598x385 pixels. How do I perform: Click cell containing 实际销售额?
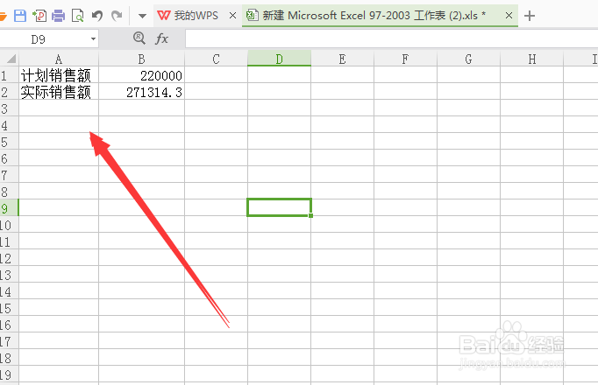59,92
